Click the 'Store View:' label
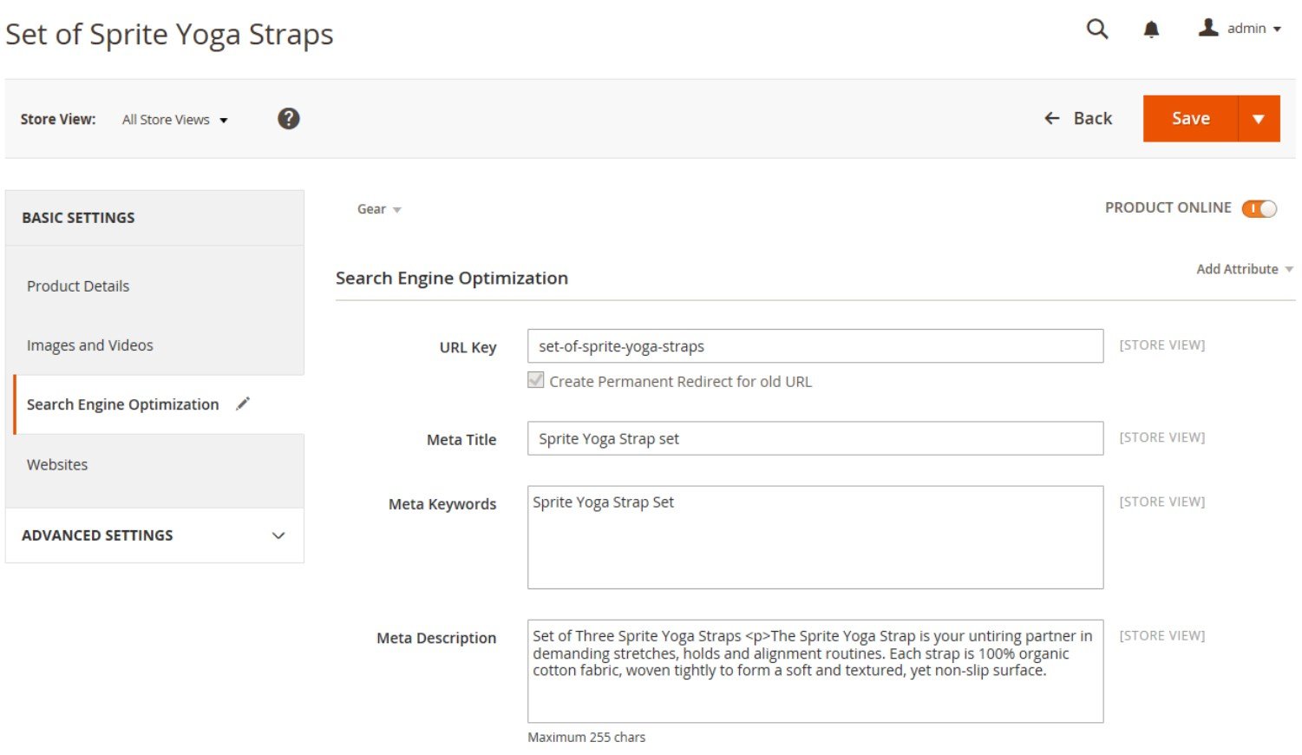This screenshot has width=1302, height=755. tap(58, 119)
